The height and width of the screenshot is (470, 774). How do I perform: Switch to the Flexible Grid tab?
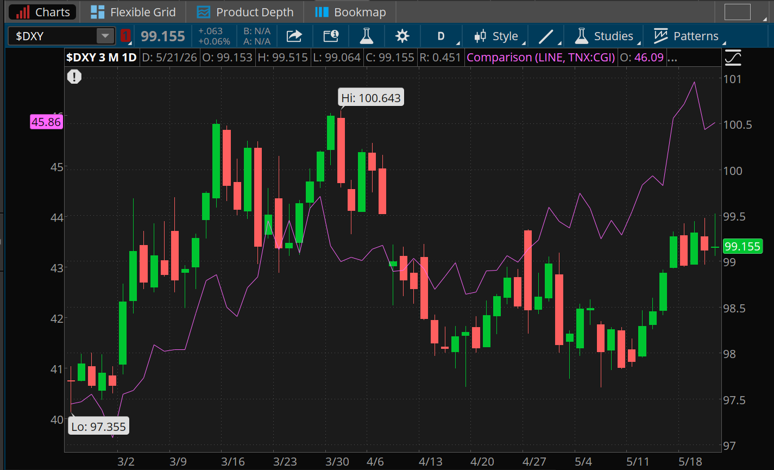coord(133,12)
